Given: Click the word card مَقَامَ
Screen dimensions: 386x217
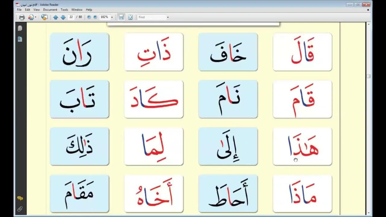Looking at the screenshot, I should 79,193.
